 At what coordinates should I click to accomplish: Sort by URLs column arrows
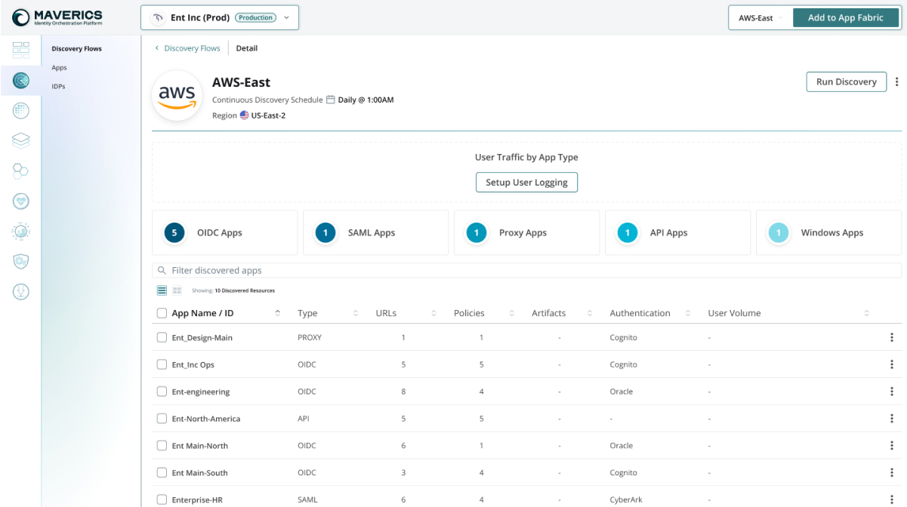(x=433, y=313)
